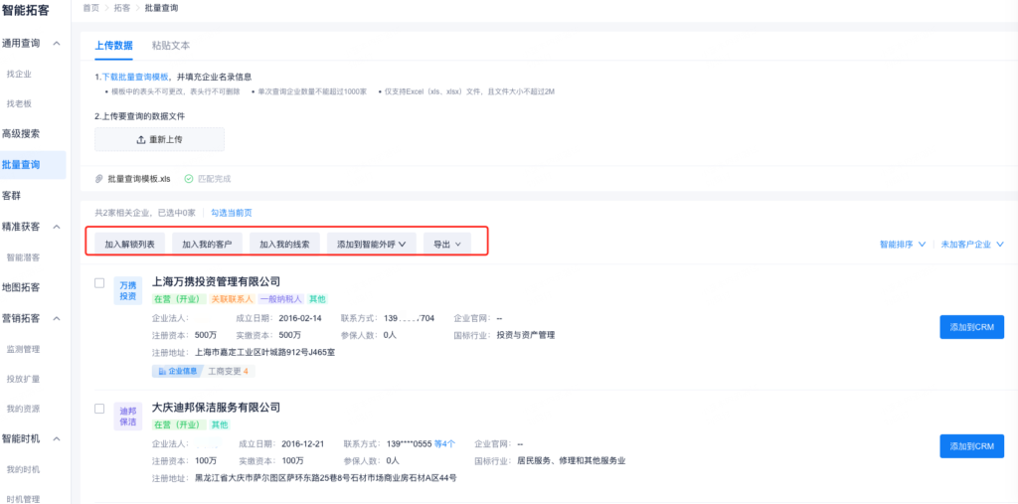Click the 重新上传 upload button

159,139
